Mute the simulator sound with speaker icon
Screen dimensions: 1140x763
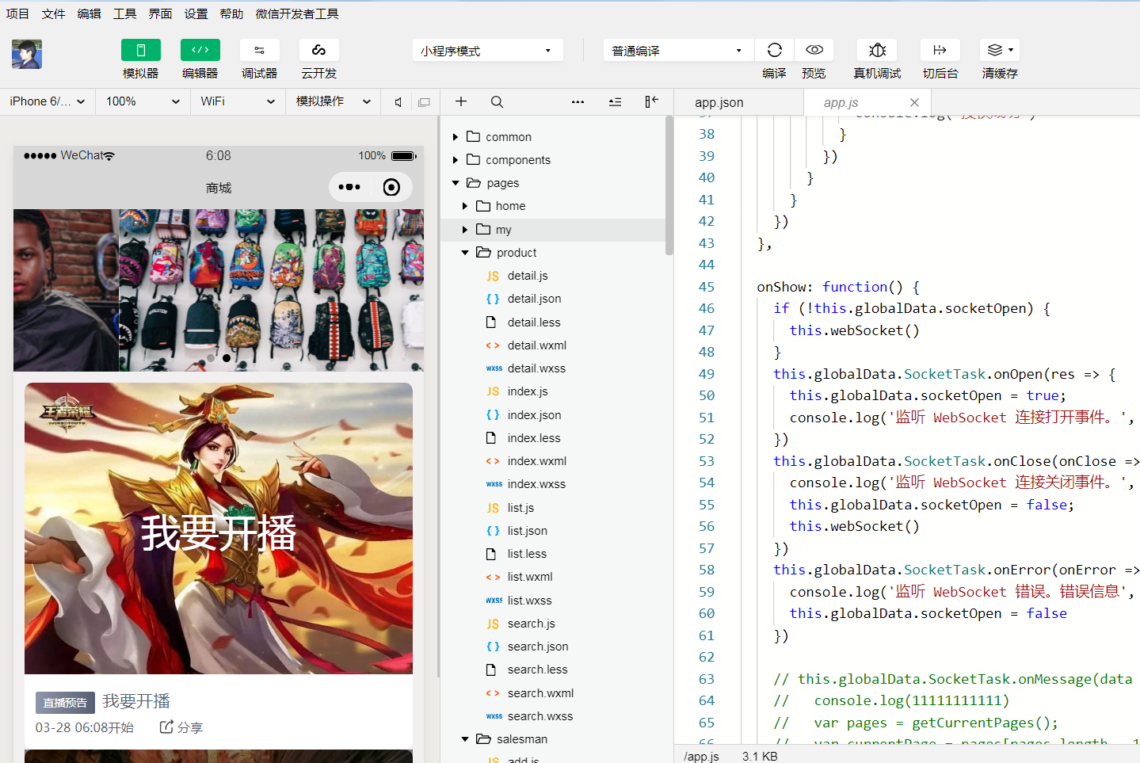click(x=398, y=102)
